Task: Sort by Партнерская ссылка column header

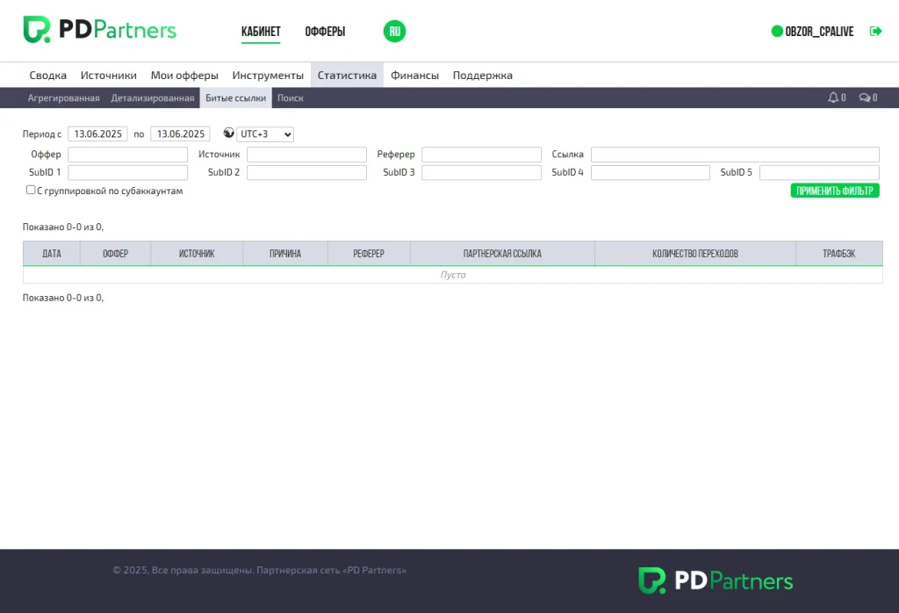Action: [x=502, y=254]
